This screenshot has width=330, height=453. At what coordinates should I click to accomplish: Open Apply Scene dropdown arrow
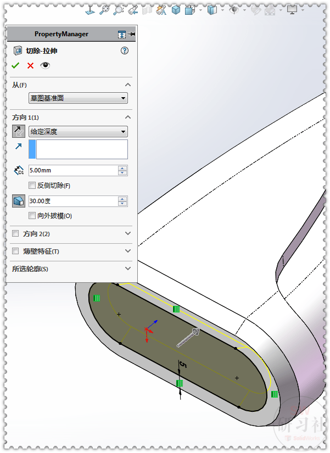[x=281, y=10]
